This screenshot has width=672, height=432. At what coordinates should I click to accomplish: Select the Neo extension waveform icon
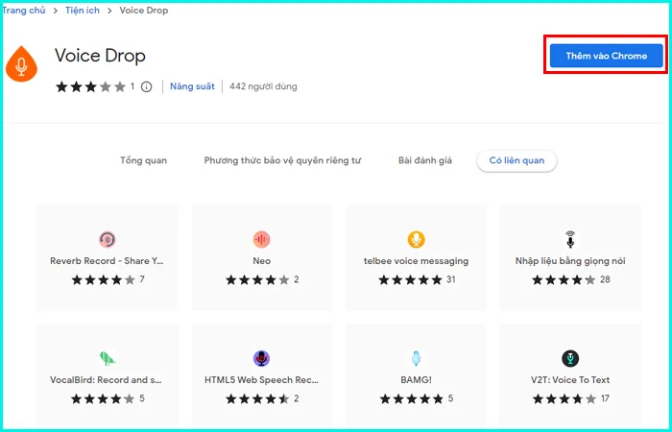point(261,239)
